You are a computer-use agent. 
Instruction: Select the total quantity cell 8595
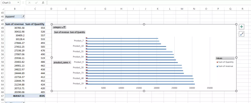35,96
